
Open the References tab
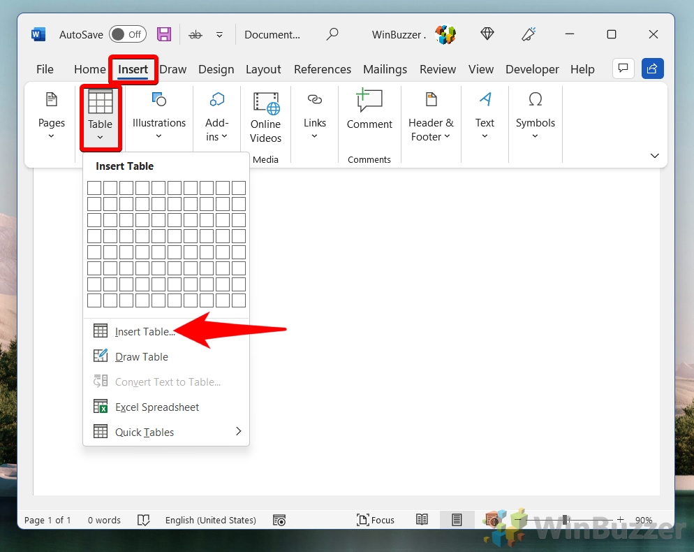[323, 69]
